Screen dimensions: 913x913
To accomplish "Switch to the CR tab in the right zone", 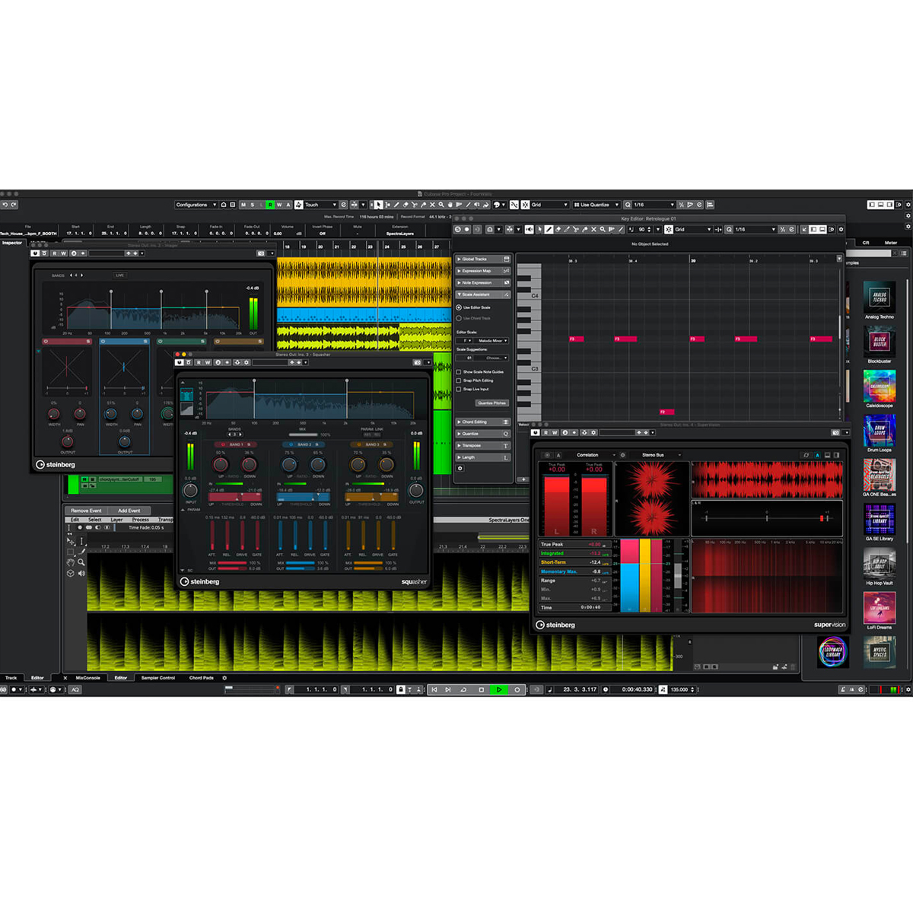I will [866, 243].
